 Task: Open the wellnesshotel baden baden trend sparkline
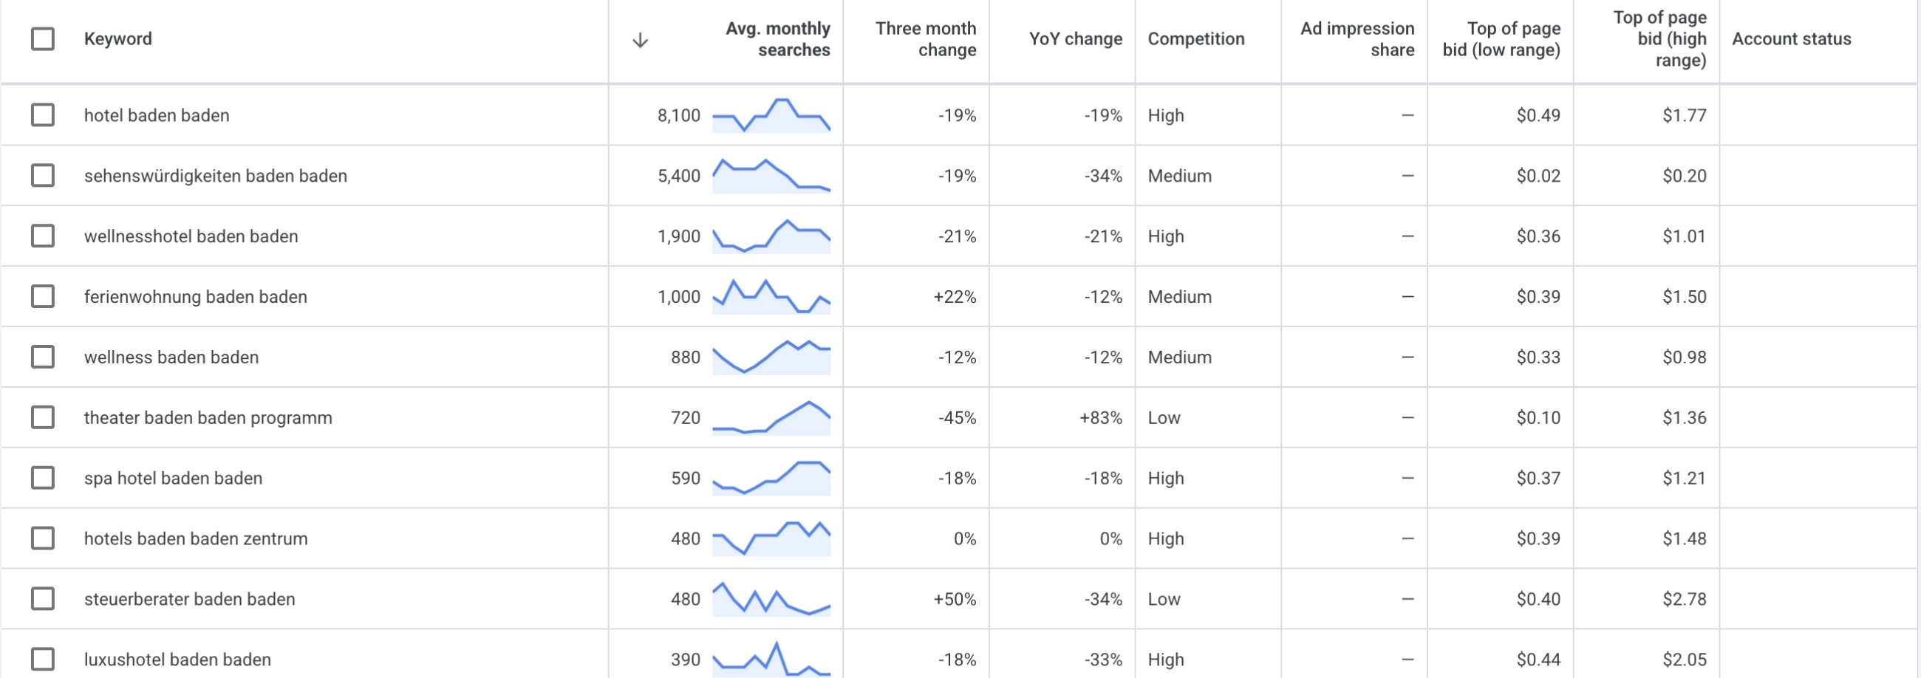click(x=771, y=236)
